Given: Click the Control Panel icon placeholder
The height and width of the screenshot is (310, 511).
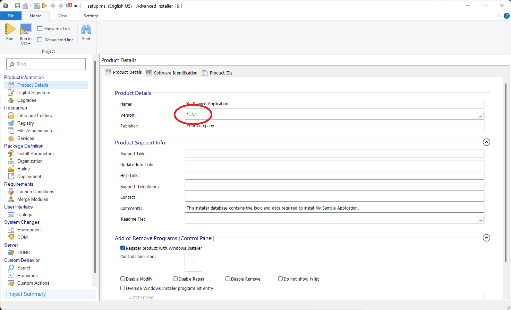Looking at the screenshot, I should click(x=193, y=263).
